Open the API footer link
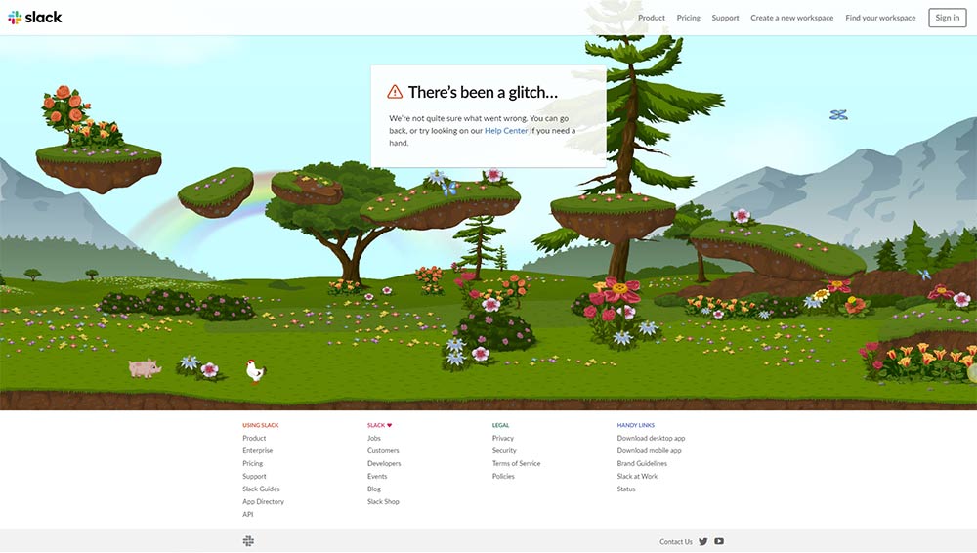Viewport: 977px width, 553px height. coord(248,514)
